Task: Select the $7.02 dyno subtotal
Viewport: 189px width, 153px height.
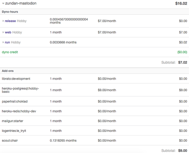Action: (x=183, y=62)
